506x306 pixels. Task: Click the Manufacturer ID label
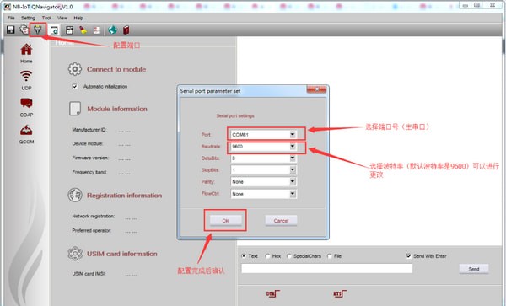click(89, 130)
